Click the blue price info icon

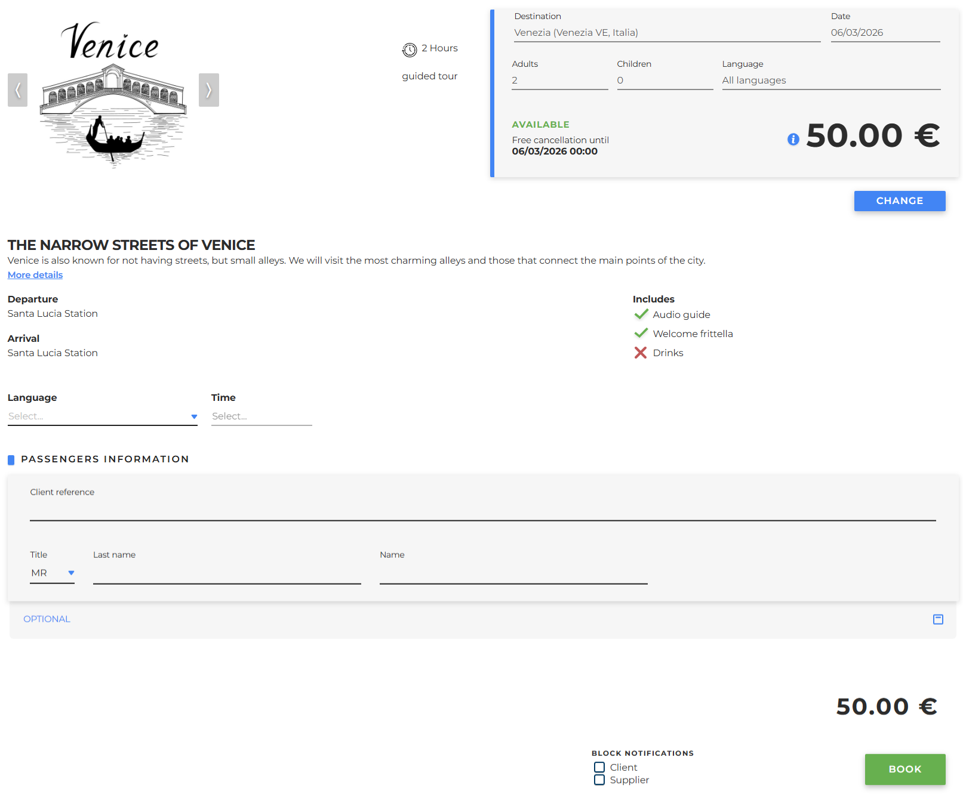pyautogui.click(x=793, y=140)
